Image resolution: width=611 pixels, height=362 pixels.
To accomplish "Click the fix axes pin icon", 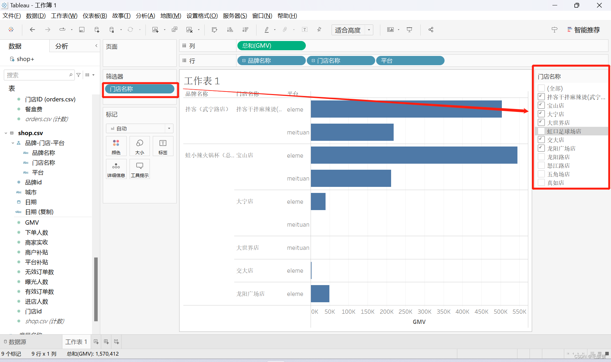I will click(x=319, y=30).
